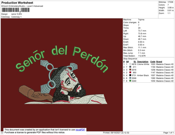The height and width of the screenshot is (135, 175).
Task: Select the 211 thread color swatch
Action: click(x=130, y=67)
